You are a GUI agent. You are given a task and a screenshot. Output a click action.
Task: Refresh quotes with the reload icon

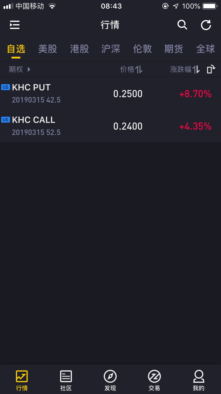[206, 25]
